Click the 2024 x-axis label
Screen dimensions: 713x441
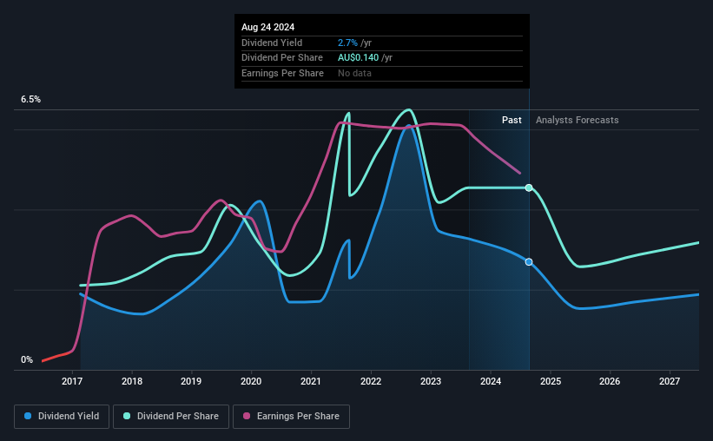491,381
